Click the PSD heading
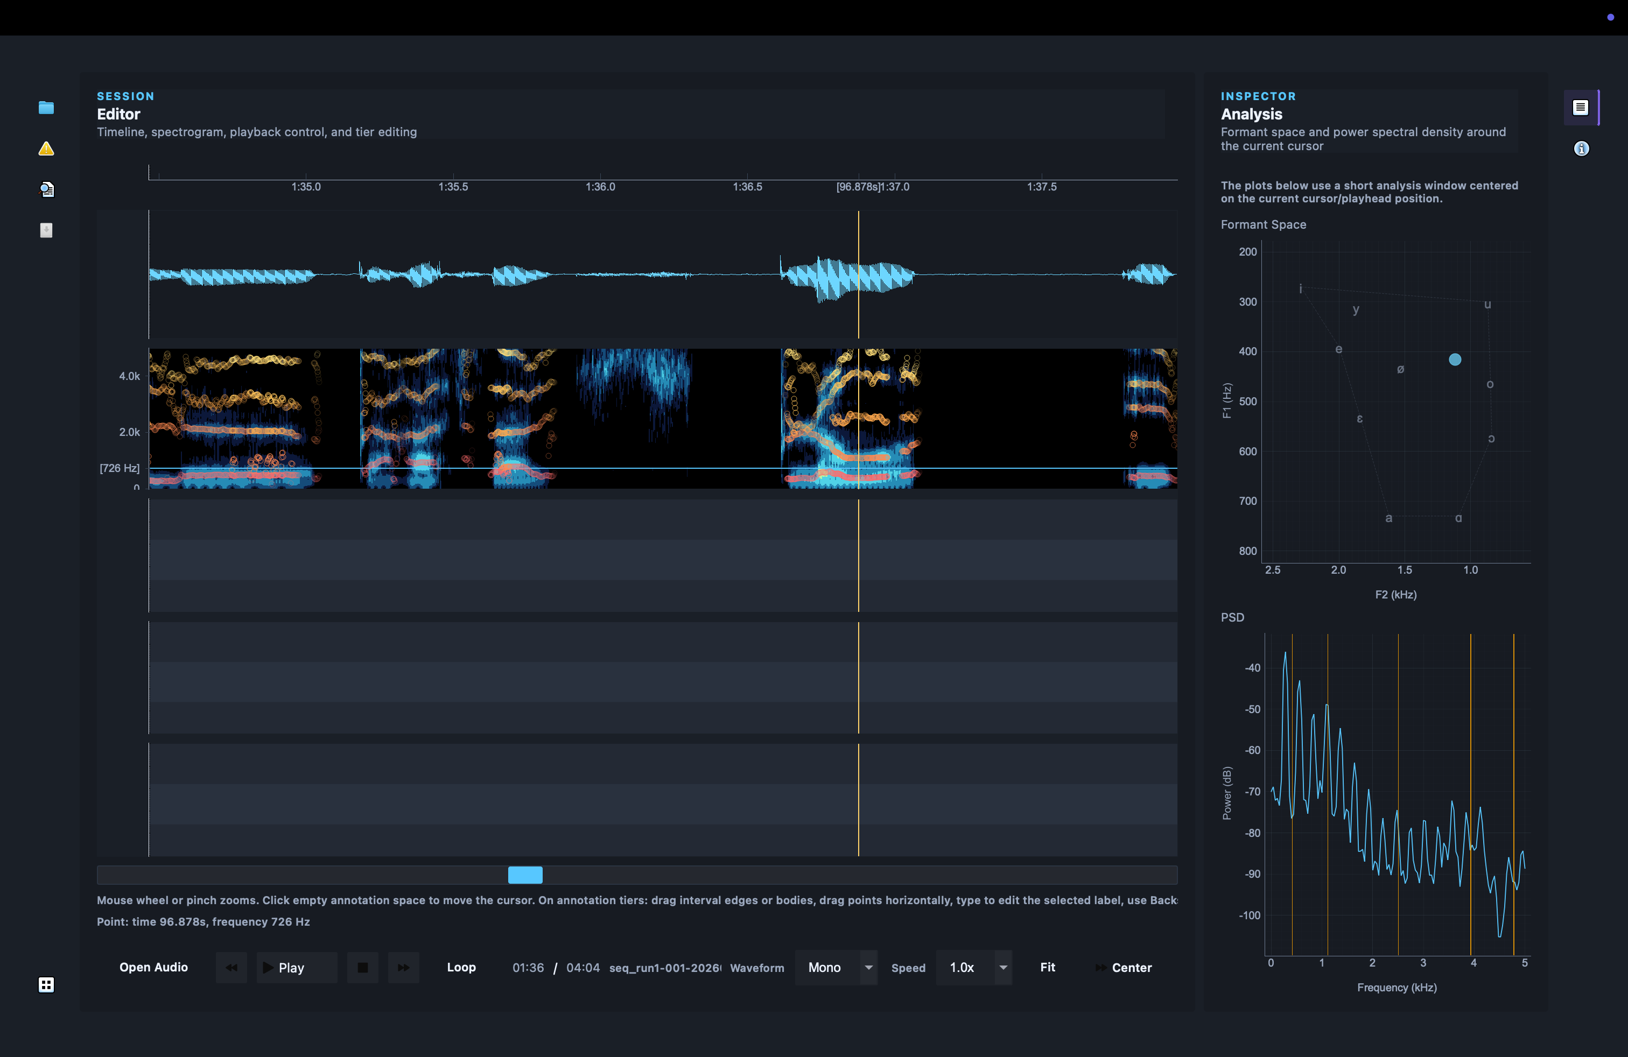The image size is (1628, 1057). 1232,617
